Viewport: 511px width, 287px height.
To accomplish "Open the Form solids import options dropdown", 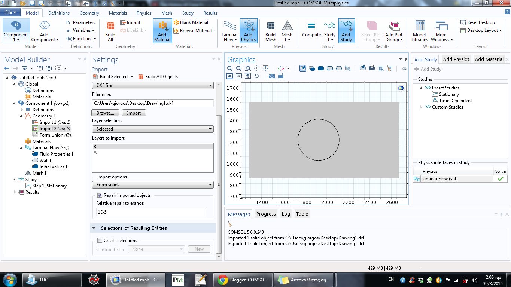I will (153, 185).
